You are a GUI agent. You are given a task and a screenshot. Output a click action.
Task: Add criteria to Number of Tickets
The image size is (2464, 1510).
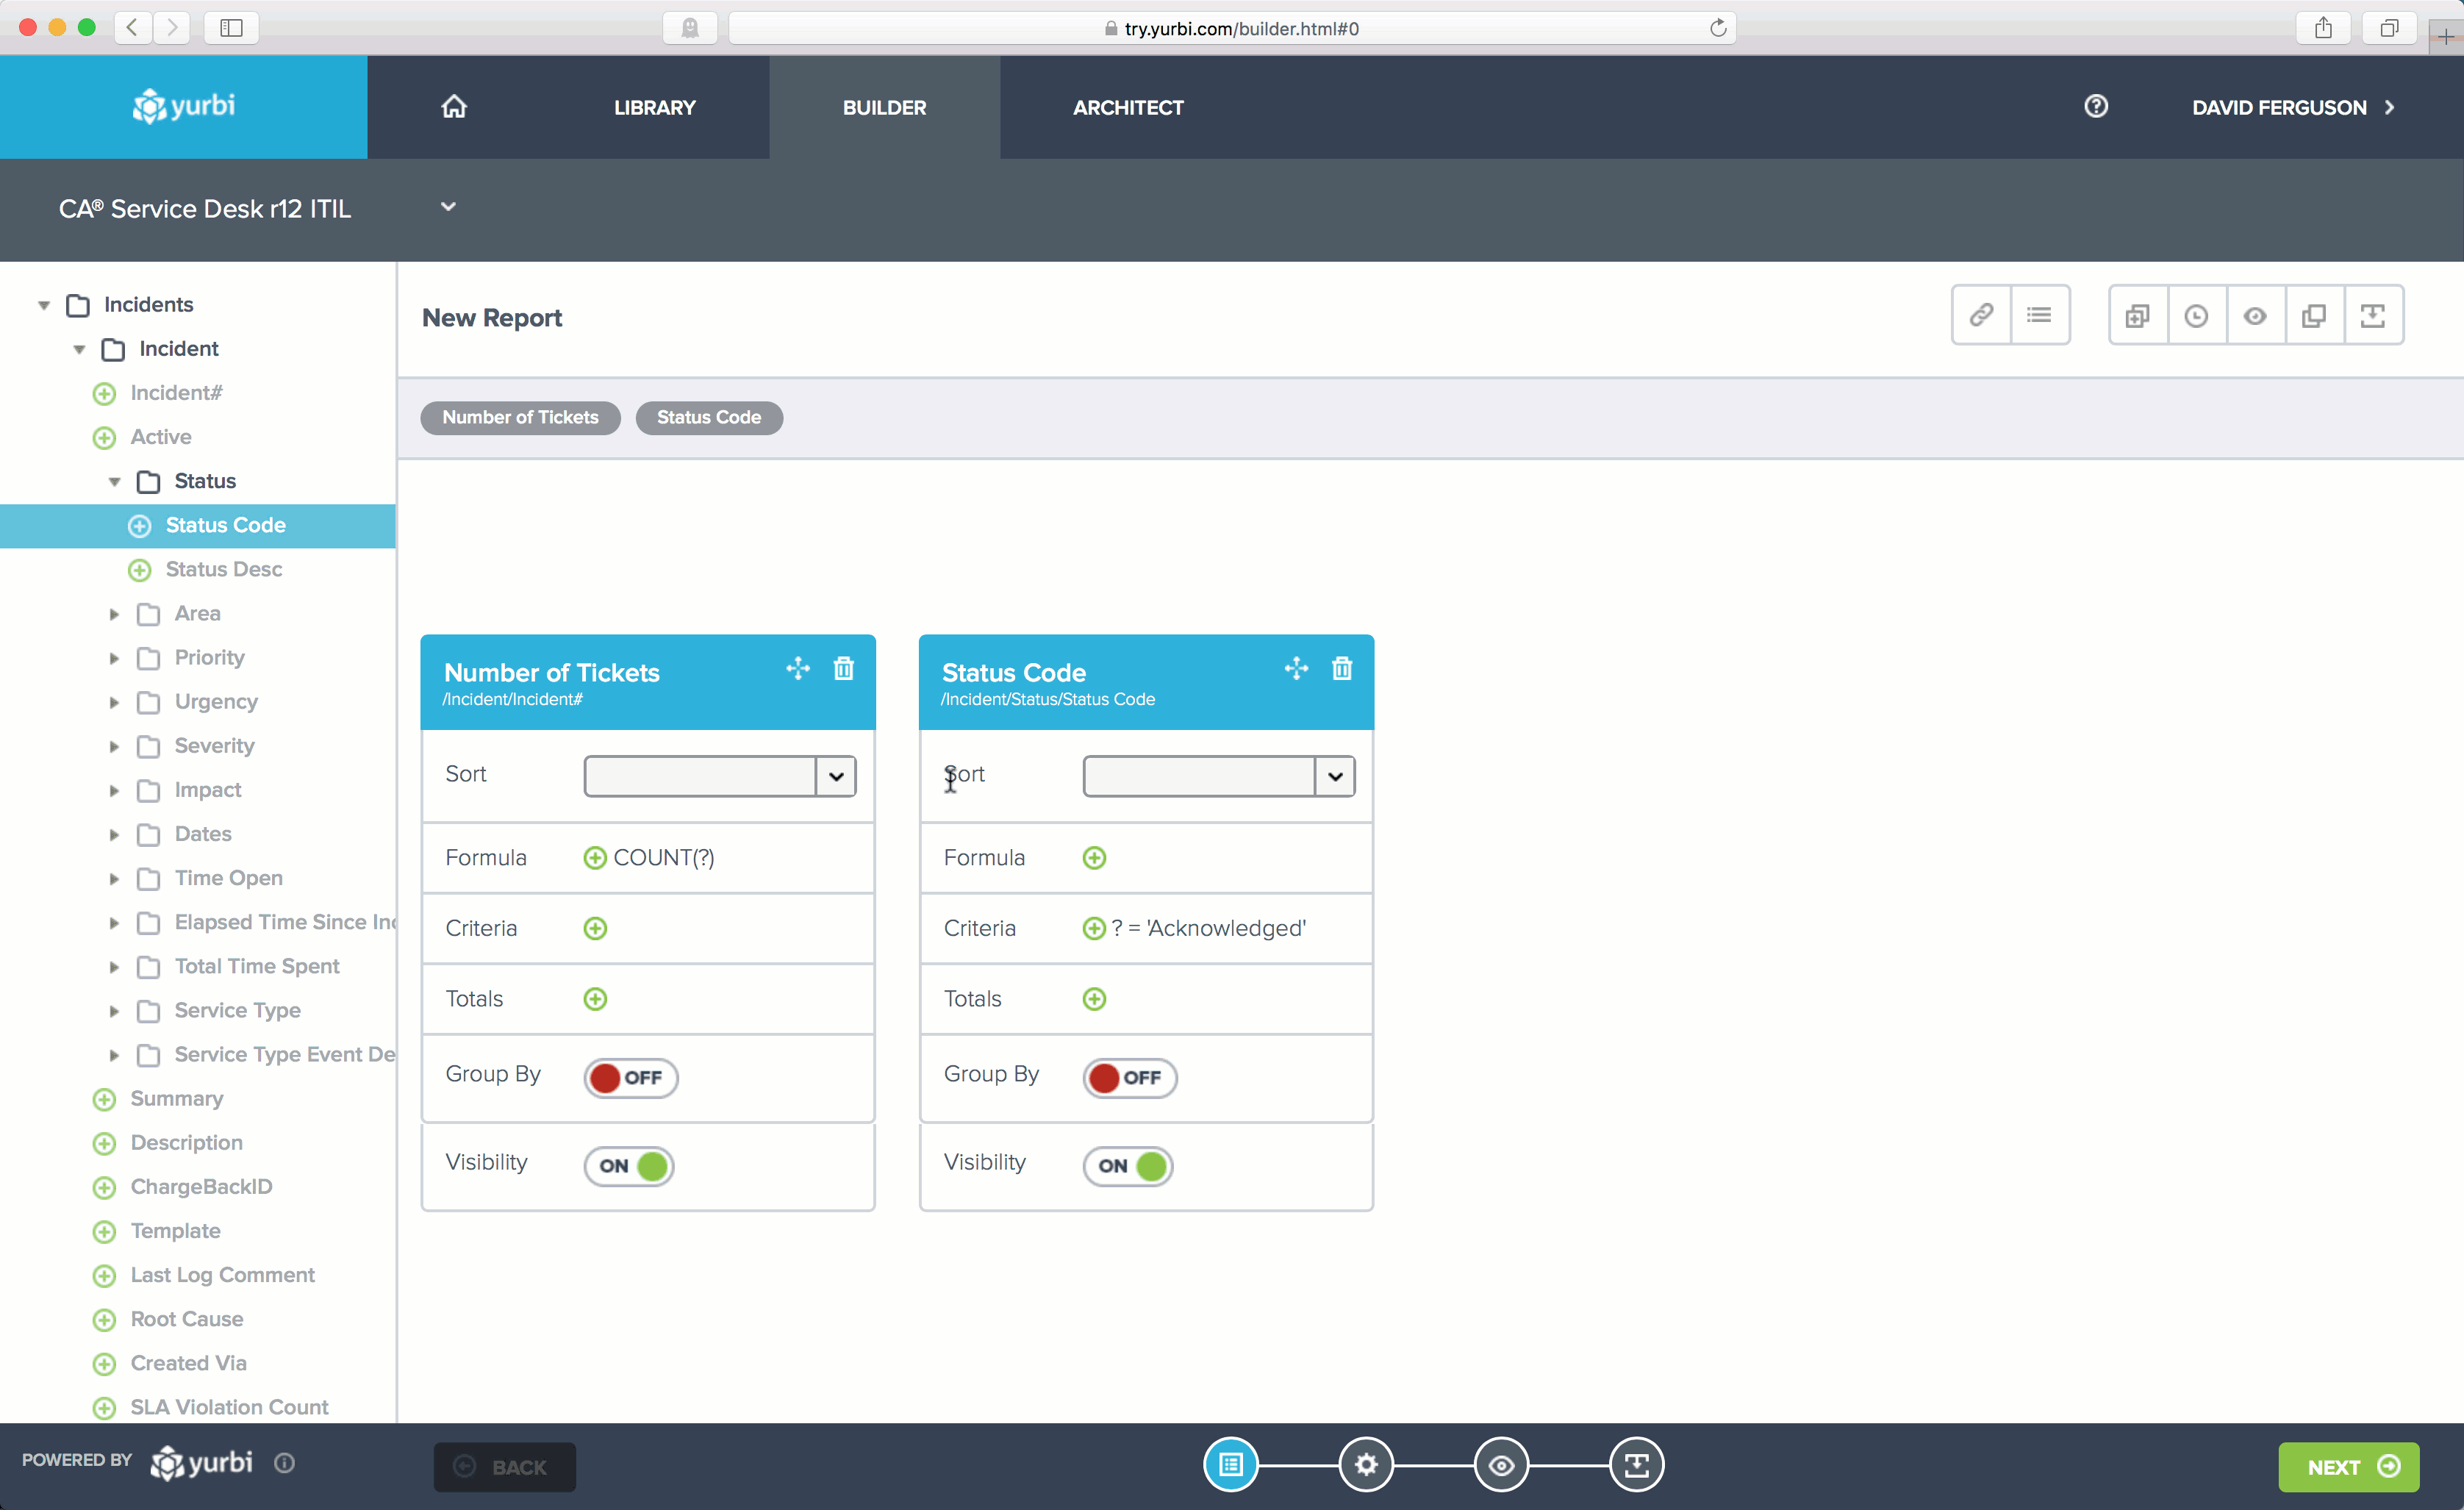coord(595,928)
